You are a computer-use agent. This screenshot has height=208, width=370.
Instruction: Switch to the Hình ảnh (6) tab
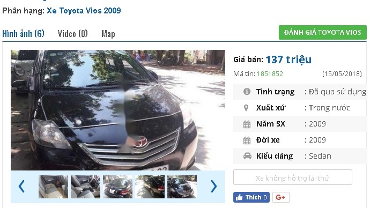24,34
